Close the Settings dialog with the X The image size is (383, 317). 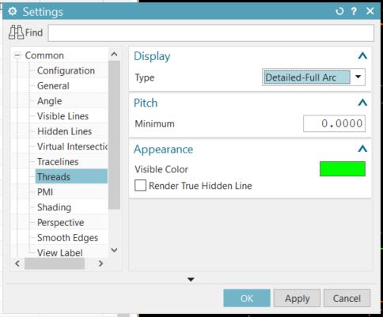tap(370, 11)
